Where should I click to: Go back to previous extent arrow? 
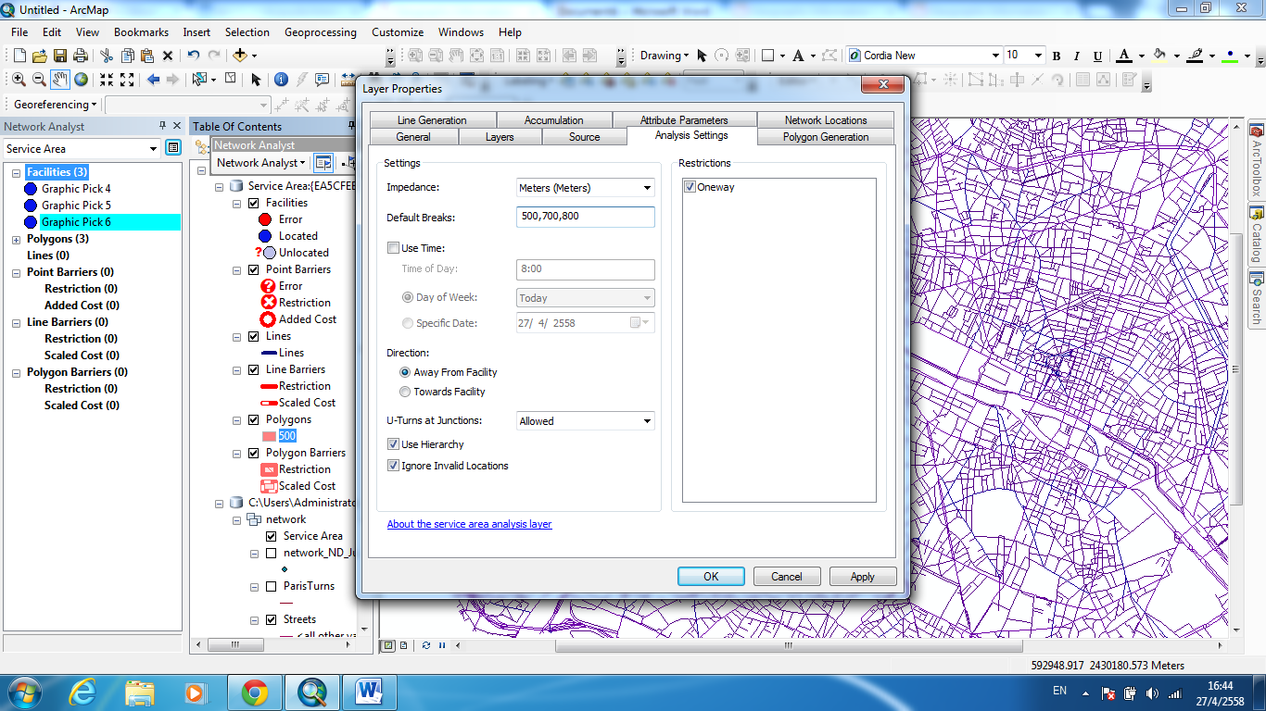[x=153, y=80]
